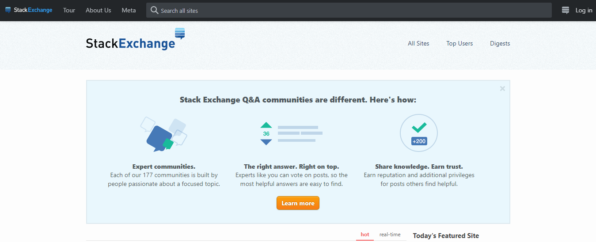The image size is (596, 242).
Task: Click the large StackExchange header logo
Action: pos(135,39)
